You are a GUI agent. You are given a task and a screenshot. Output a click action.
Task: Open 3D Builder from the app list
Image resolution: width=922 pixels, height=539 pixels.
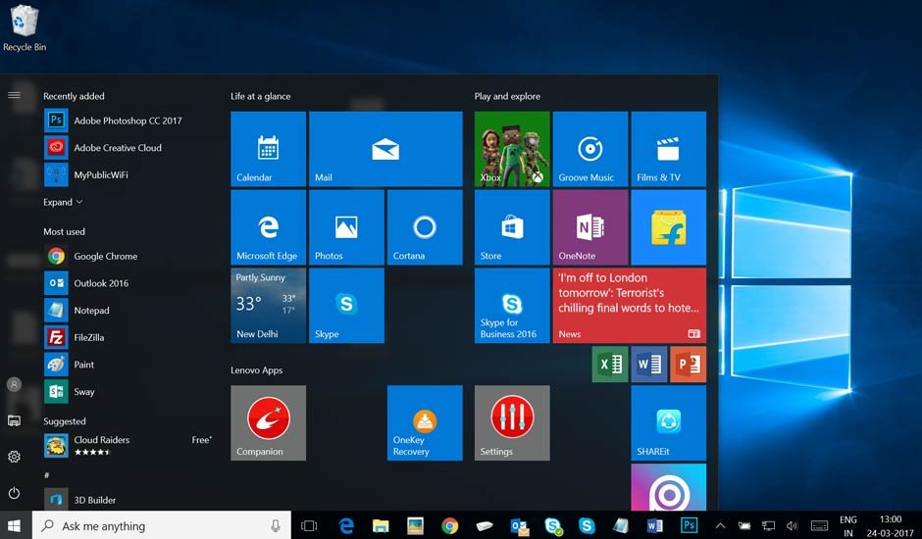click(x=127, y=500)
